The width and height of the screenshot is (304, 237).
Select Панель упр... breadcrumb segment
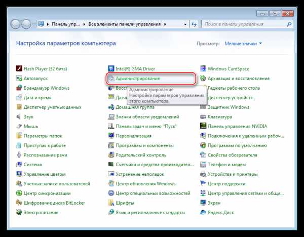coord(66,24)
